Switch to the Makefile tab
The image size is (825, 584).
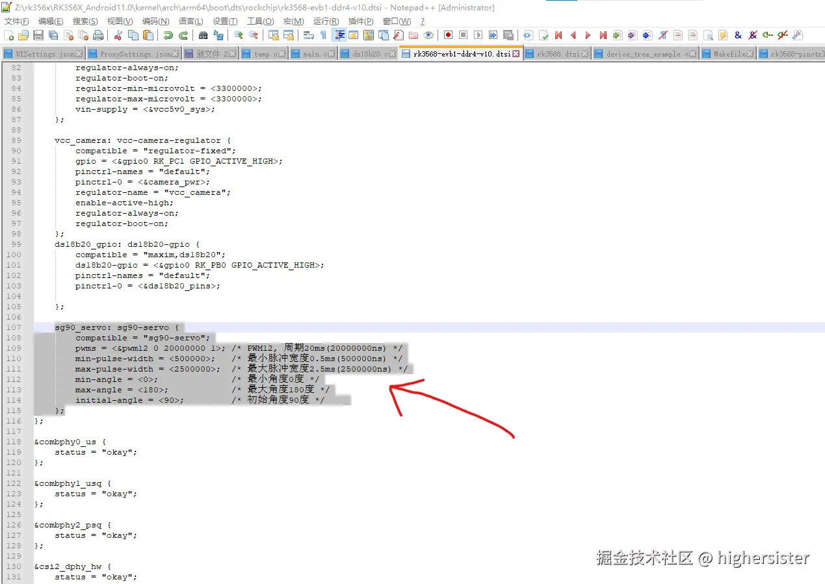(x=729, y=54)
